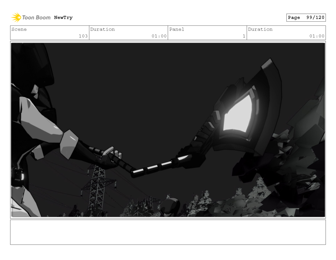Click inside the empty caption box below the panel

pos(168,233)
